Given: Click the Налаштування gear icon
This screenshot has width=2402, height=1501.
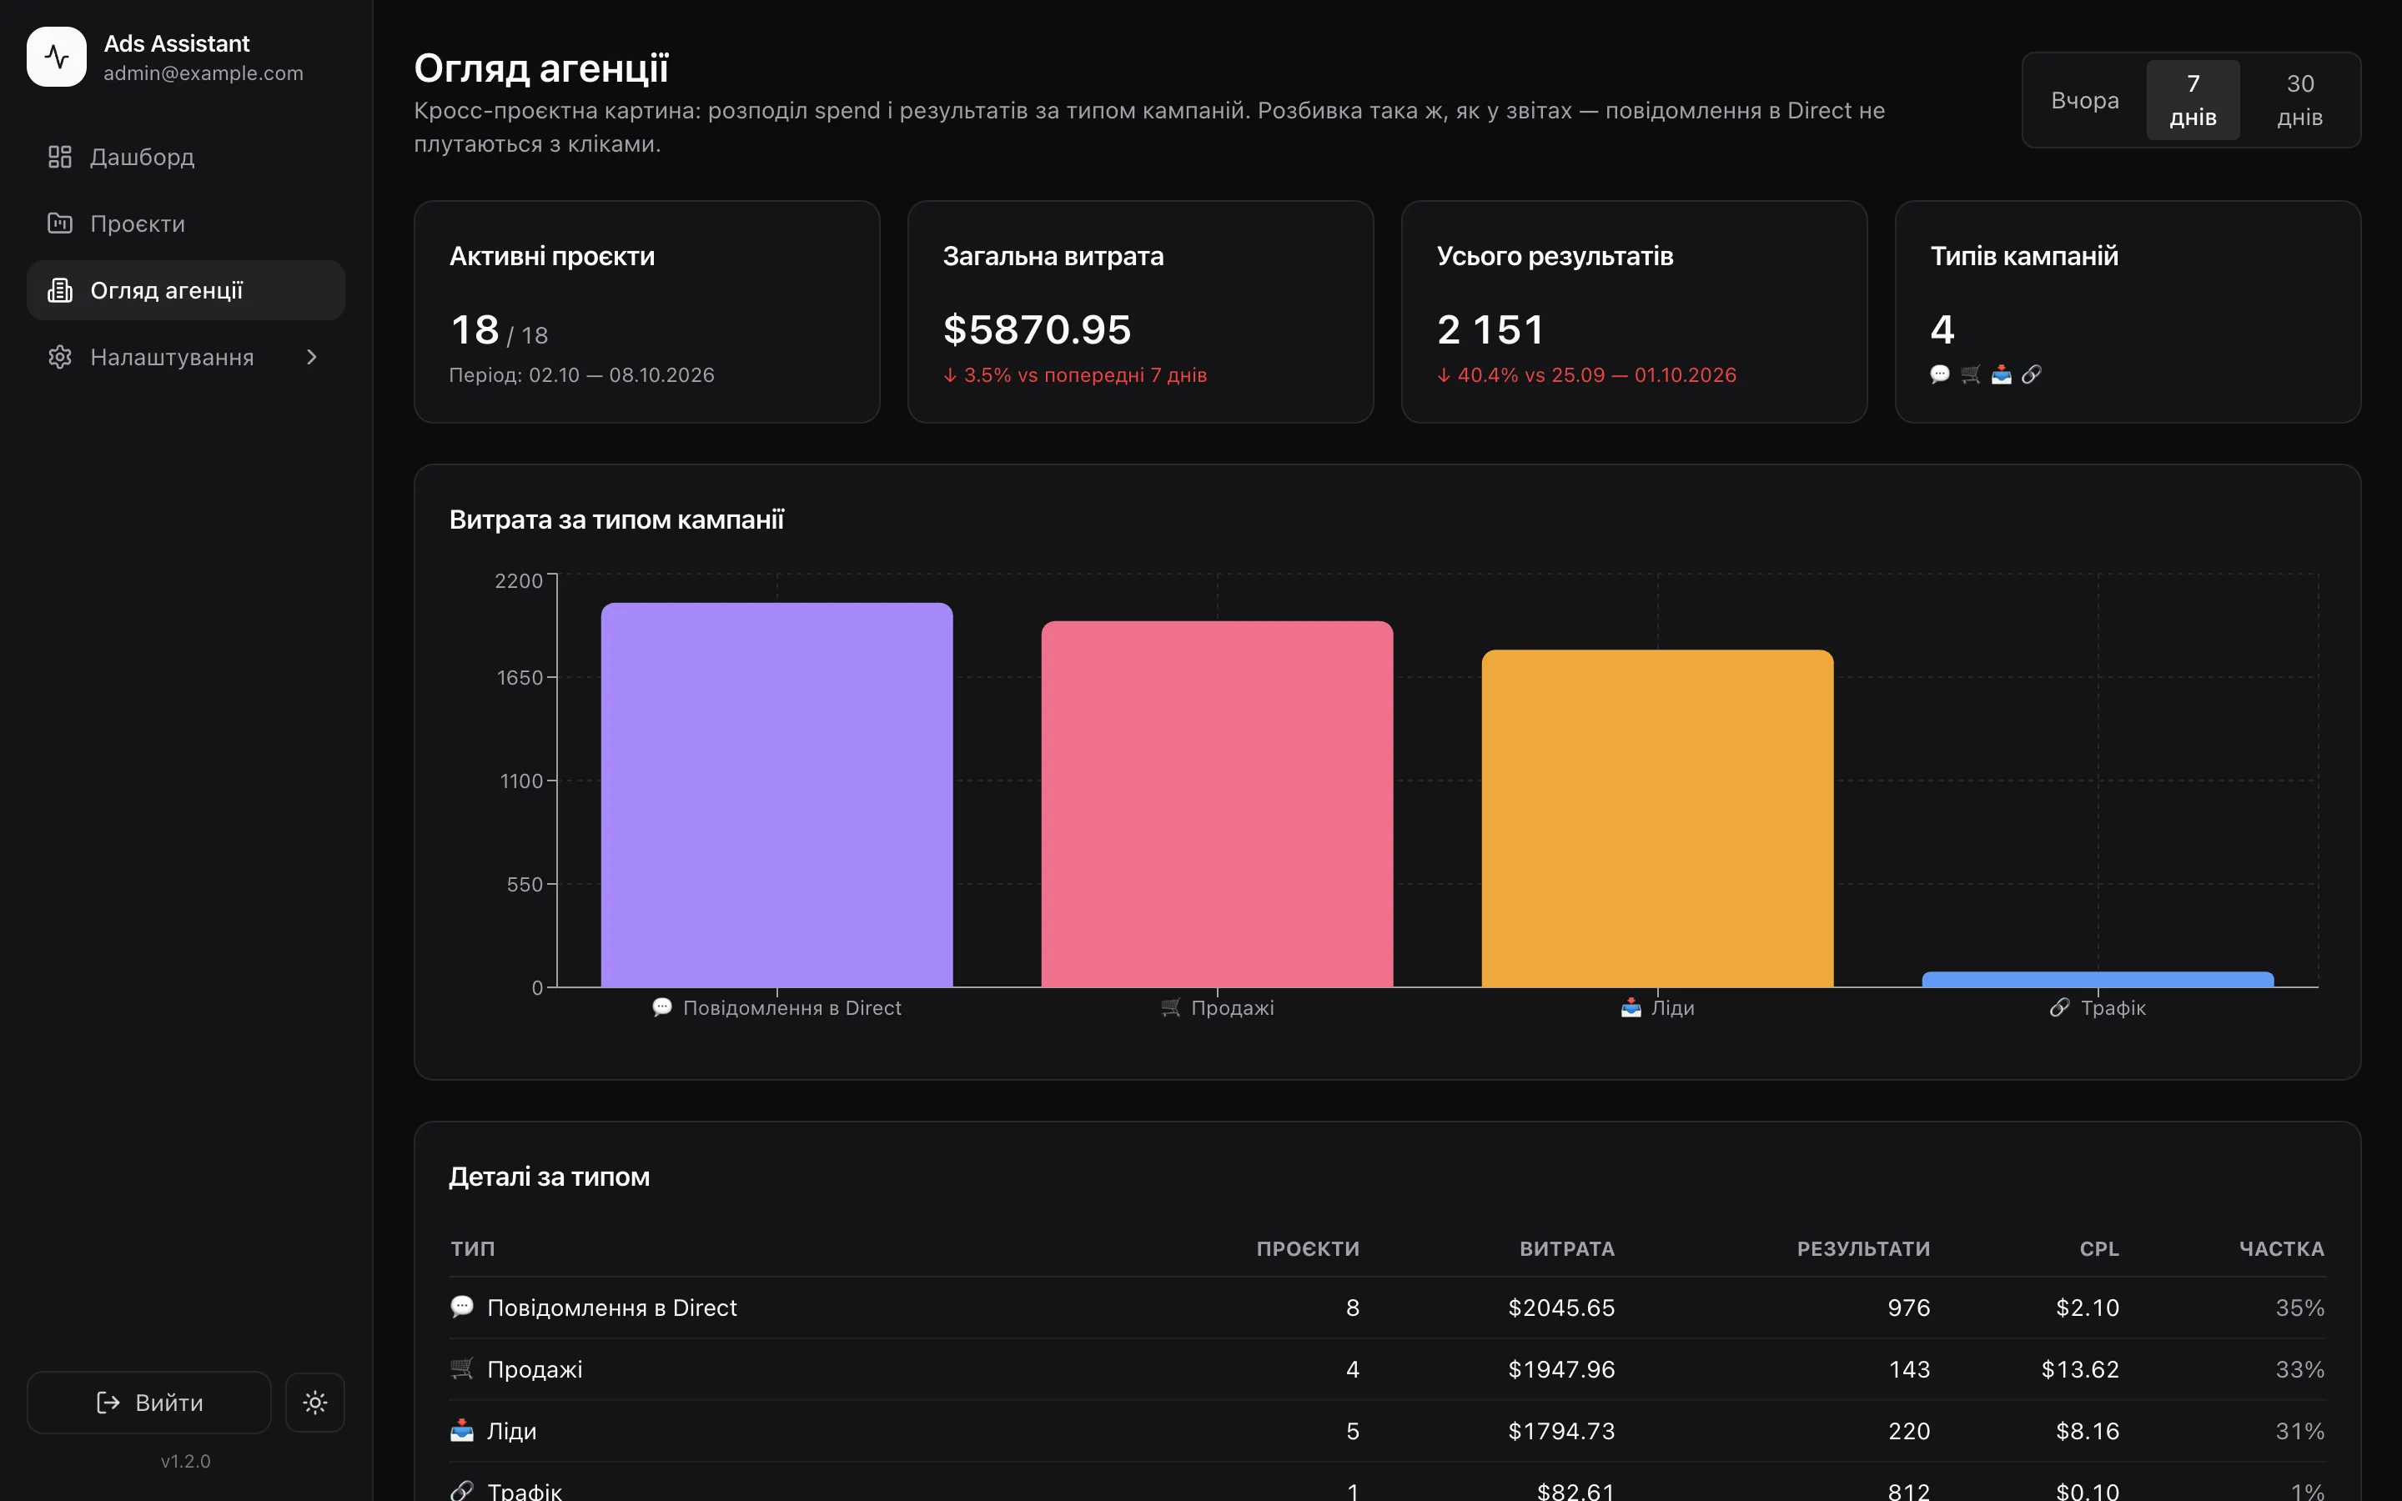Looking at the screenshot, I should [x=59, y=356].
